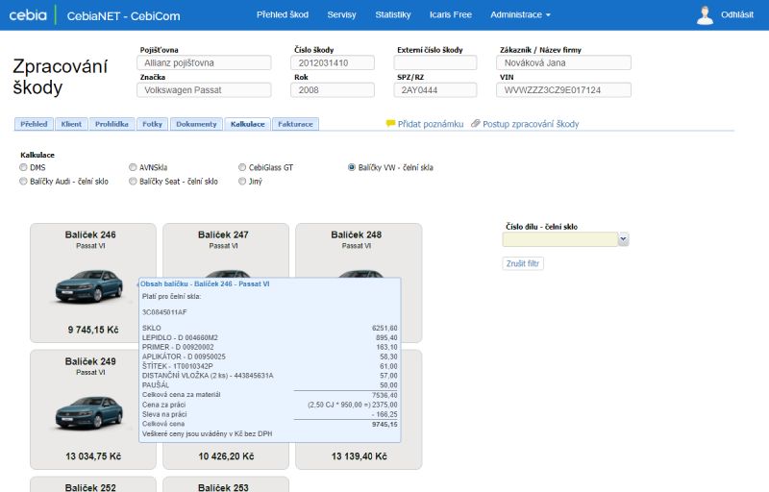Image resolution: width=769 pixels, height=492 pixels.
Task: Open the Fakturace tab
Action: pyautogui.click(x=295, y=124)
